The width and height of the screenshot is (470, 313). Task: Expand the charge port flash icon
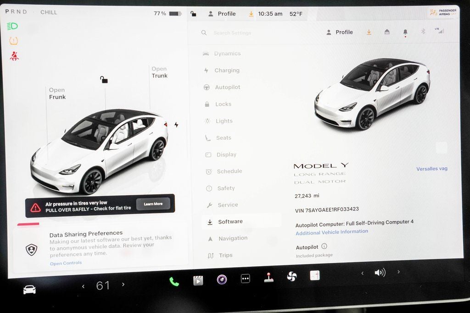tap(176, 124)
